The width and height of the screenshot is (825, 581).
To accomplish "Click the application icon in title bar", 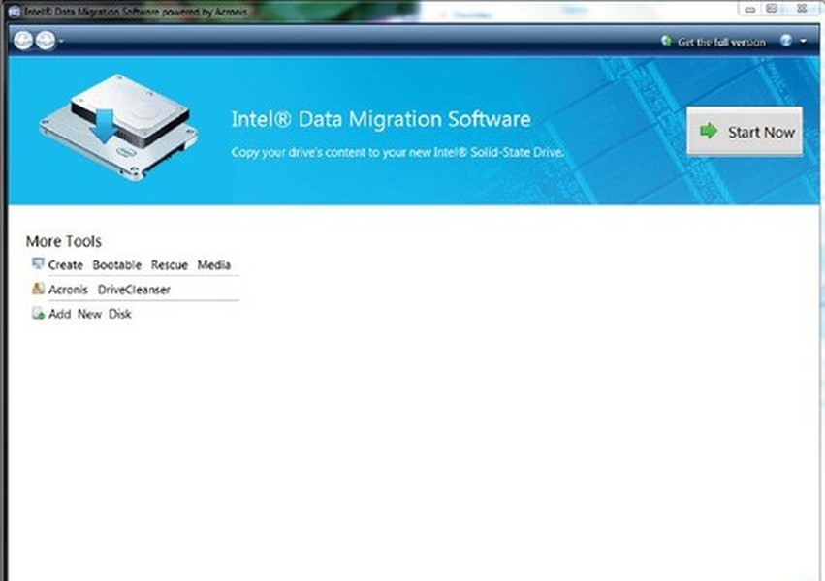I will click(15, 12).
